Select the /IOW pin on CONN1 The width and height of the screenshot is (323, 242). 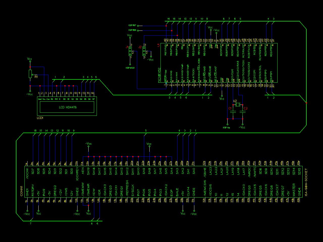tap(94, 192)
